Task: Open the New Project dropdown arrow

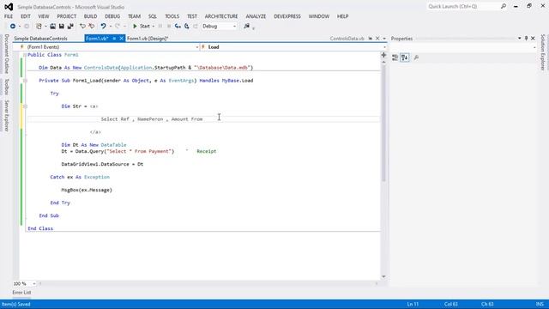Action: point(45,27)
